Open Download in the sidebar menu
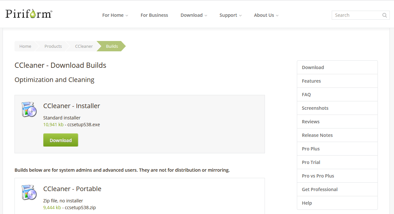The width and height of the screenshot is (394, 214). [337, 67]
